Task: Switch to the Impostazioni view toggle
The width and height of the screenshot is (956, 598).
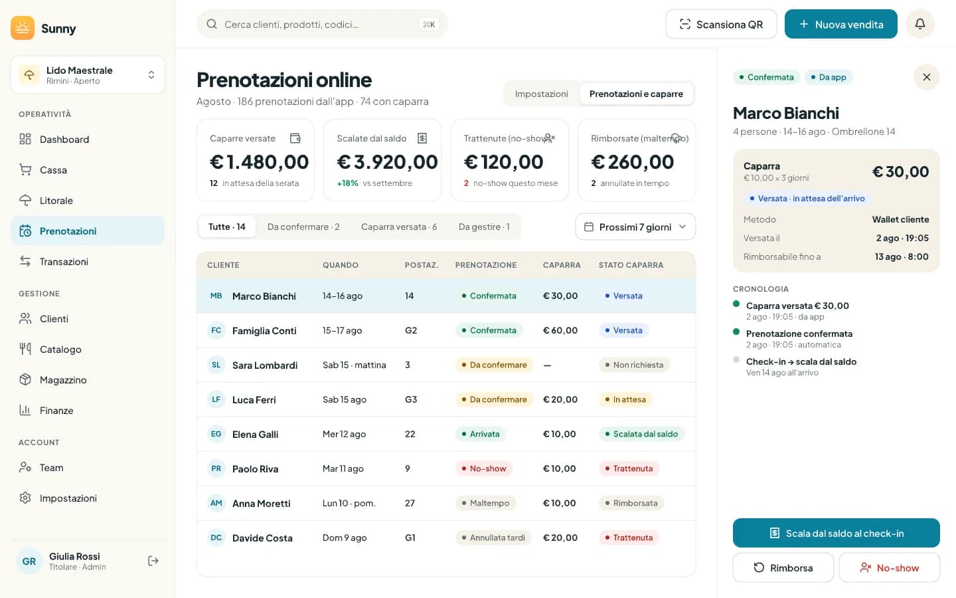Action: point(542,94)
